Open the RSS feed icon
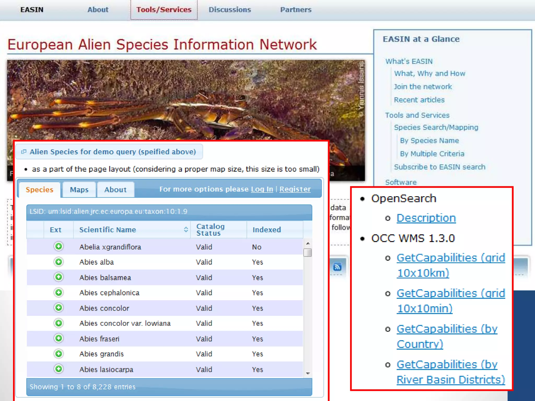The image size is (535, 401). coord(337,267)
